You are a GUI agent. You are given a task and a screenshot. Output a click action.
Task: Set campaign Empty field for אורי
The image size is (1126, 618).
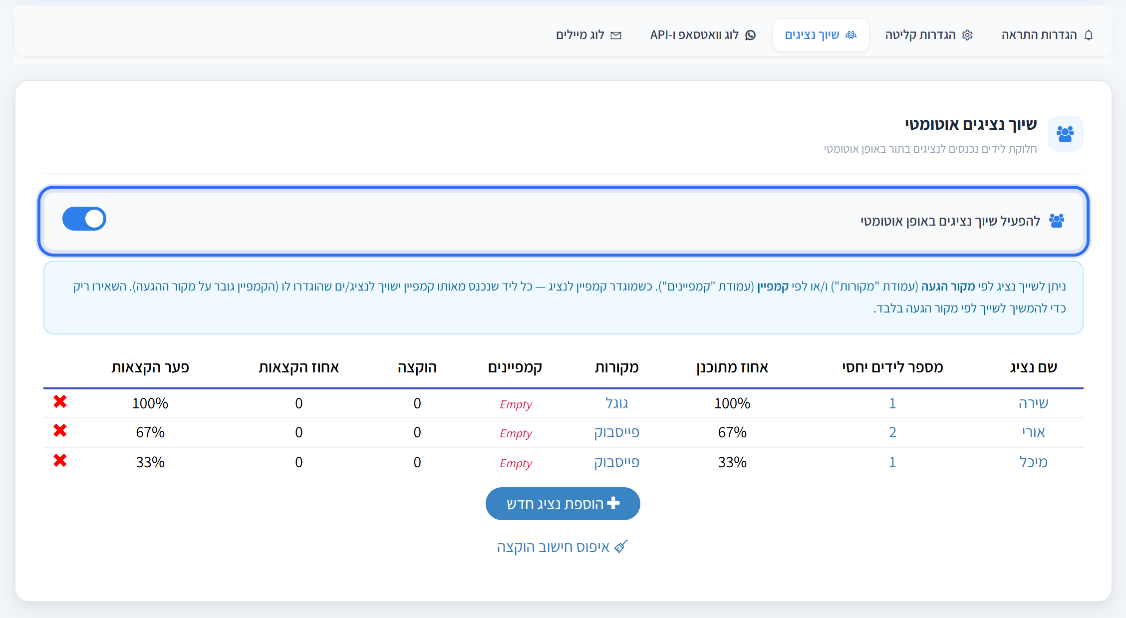(516, 433)
